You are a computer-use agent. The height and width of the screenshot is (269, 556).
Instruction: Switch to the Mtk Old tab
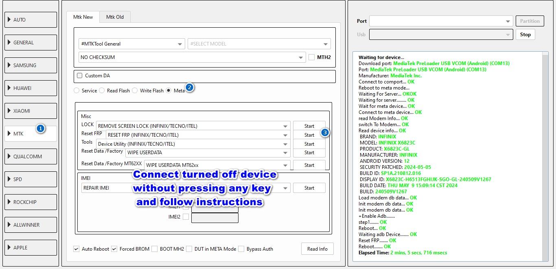(x=115, y=17)
